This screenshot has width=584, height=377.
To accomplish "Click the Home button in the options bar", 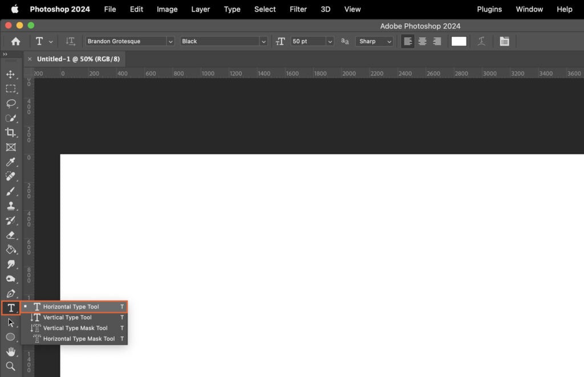I will [x=15, y=41].
